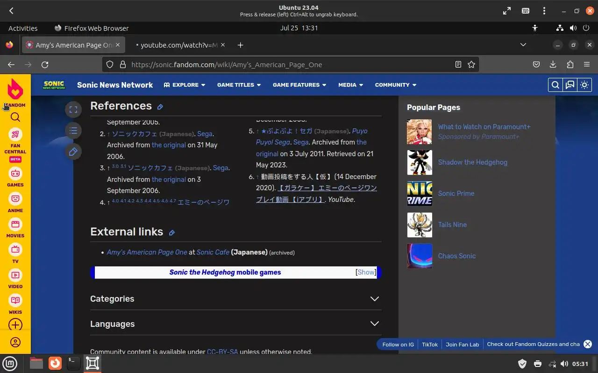Open the Anime section icon
The width and height of the screenshot is (598, 373).
(15, 203)
